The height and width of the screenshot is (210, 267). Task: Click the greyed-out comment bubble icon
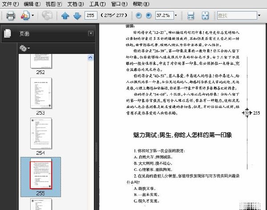tap(47, 16)
